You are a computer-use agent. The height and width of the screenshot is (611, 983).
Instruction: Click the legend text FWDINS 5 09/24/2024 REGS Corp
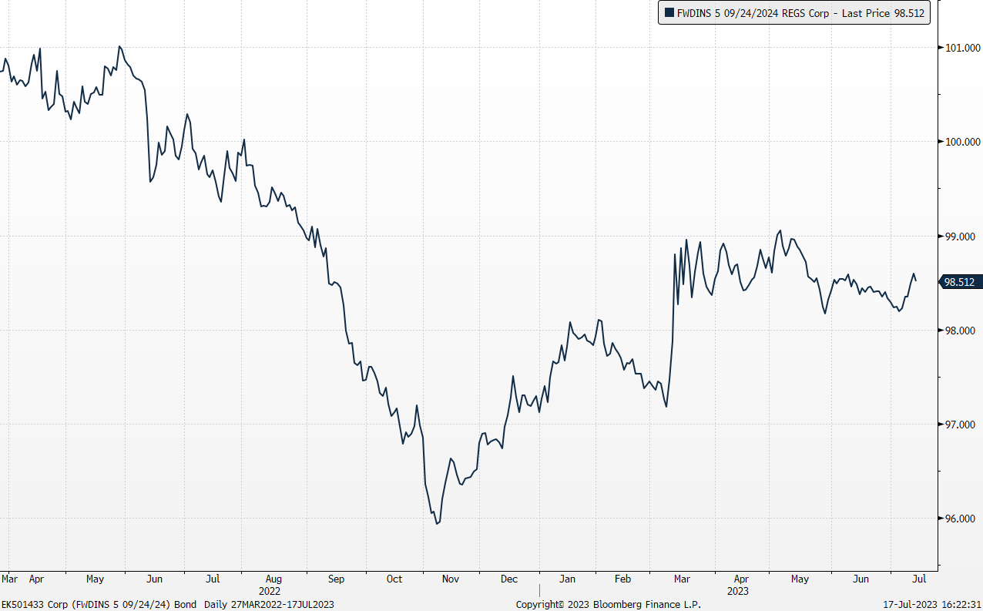click(x=753, y=13)
